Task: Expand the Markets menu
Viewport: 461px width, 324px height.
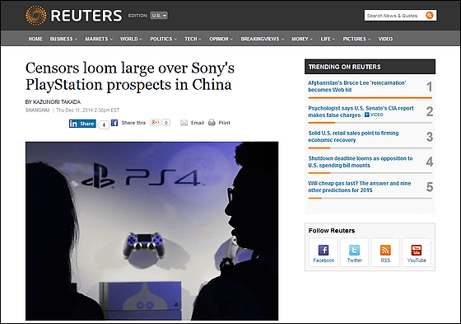Action: click(99, 39)
